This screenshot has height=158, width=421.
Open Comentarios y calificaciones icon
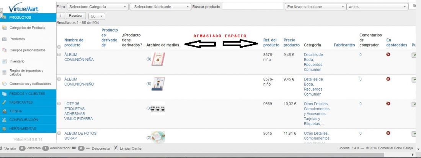4,84
